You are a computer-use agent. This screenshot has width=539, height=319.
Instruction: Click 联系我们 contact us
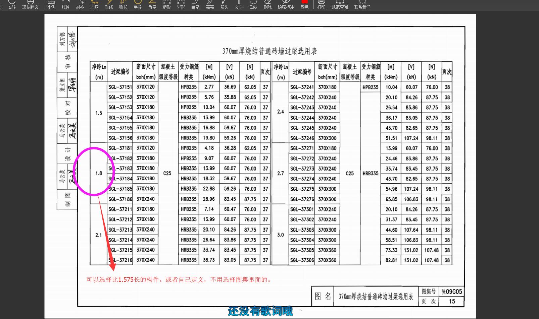pyautogui.click(x=362, y=5)
